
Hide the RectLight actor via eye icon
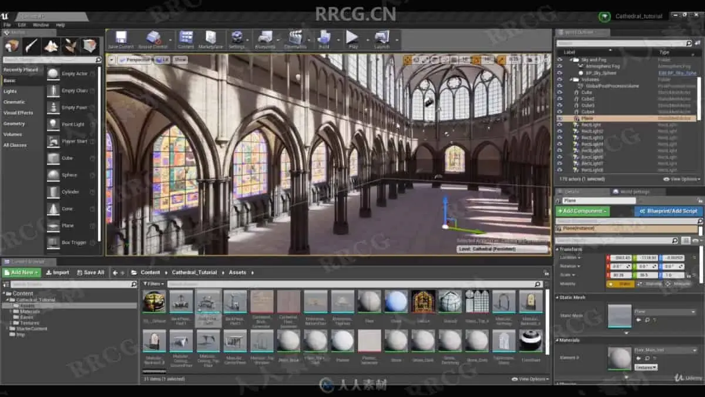(559, 125)
